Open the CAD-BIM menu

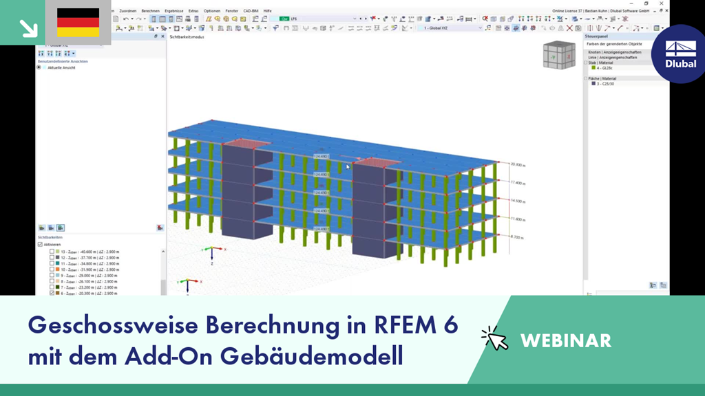tap(251, 11)
